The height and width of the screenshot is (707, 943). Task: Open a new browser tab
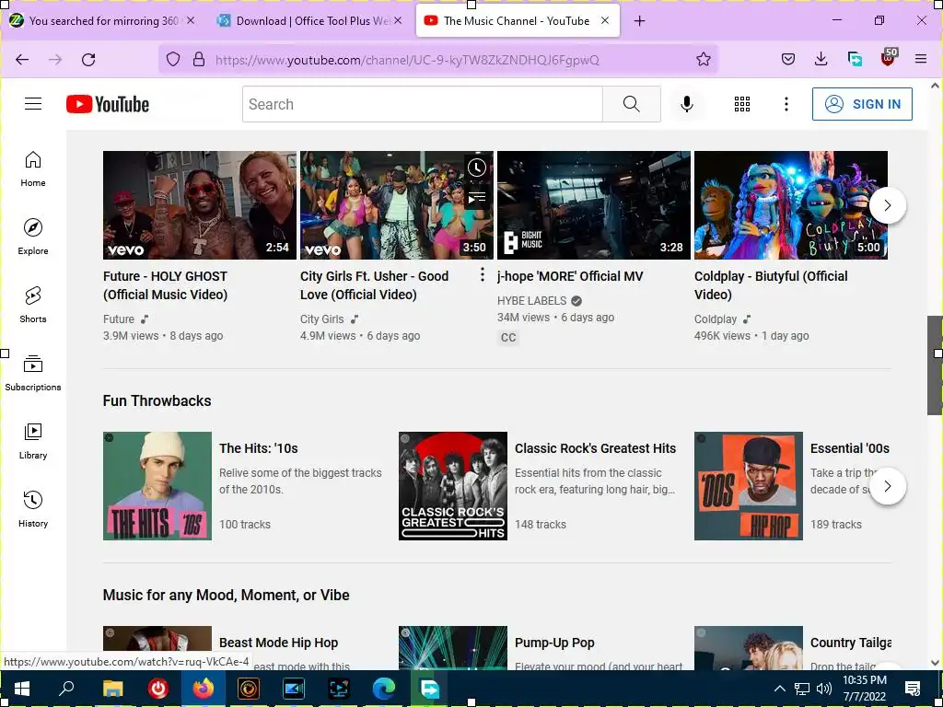point(639,21)
